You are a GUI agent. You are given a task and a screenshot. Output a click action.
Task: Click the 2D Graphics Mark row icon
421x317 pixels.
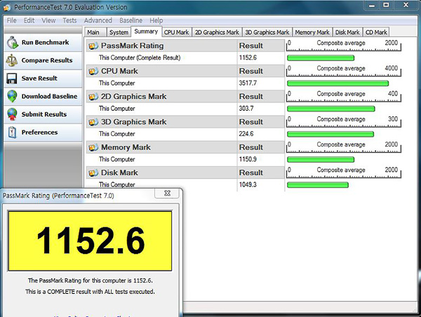pos(93,97)
